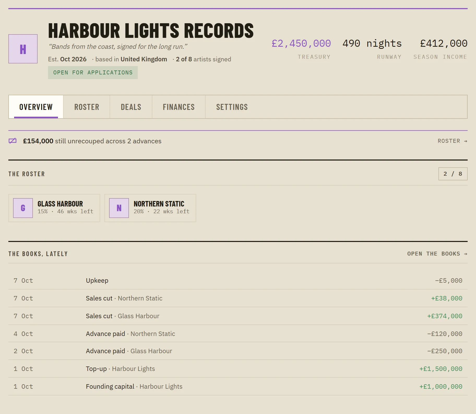Click the '2 Oct' date cell

point(23,351)
